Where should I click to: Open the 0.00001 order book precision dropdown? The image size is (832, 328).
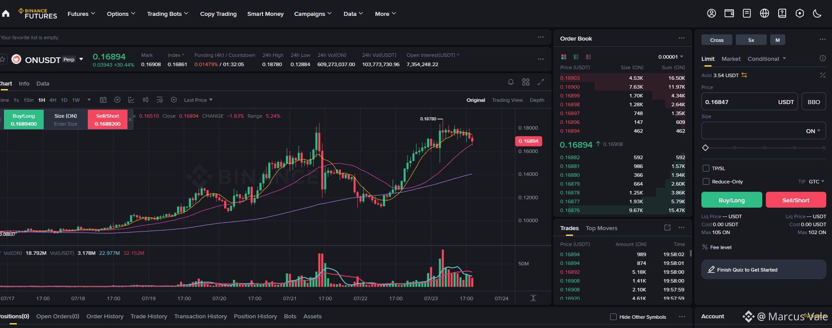[x=671, y=57]
